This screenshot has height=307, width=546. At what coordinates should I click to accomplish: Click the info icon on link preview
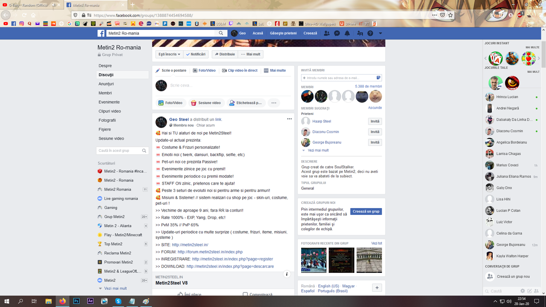pos(287,274)
